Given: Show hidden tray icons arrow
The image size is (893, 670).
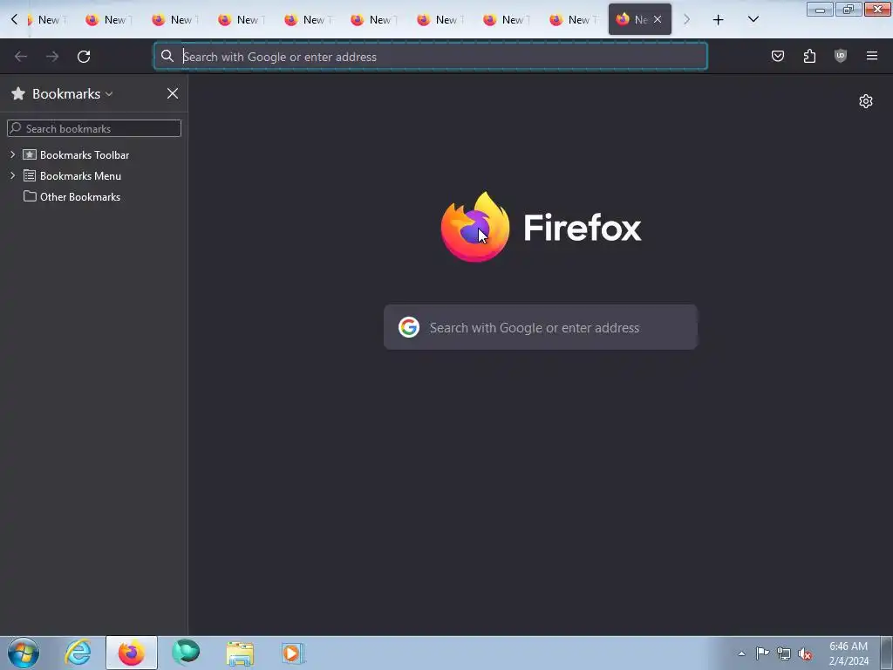Looking at the screenshot, I should tap(741, 653).
